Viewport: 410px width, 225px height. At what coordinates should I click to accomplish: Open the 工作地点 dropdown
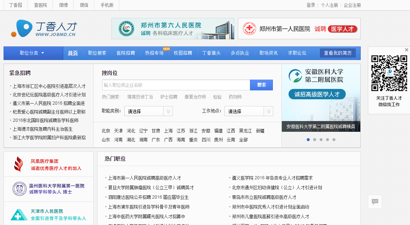[x=249, y=111]
